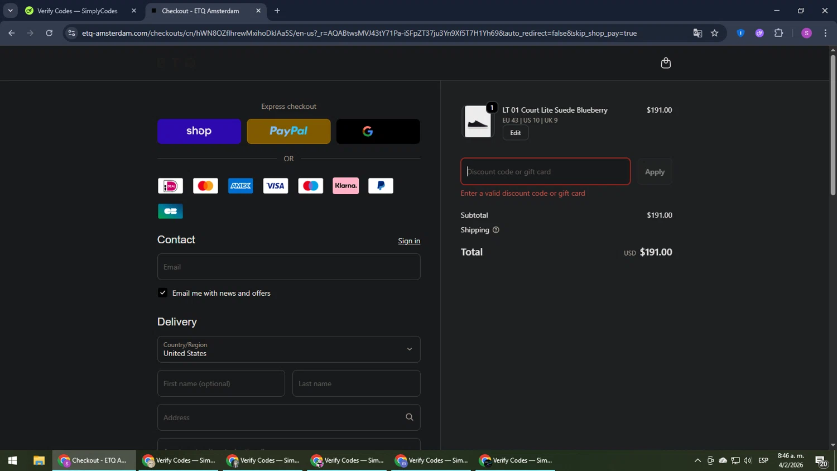Show the Shipping info help icon
The width and height of the screenshot is (837, 471).
click(x=496, y=230)
